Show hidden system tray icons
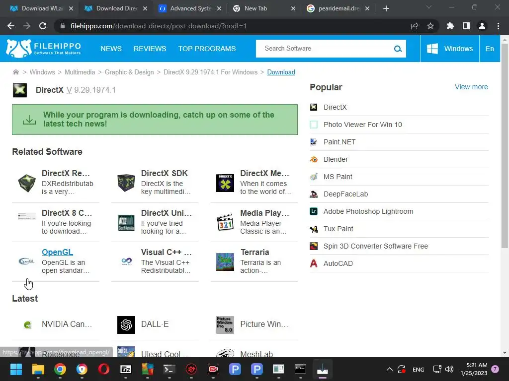 [x=390, y=369]
